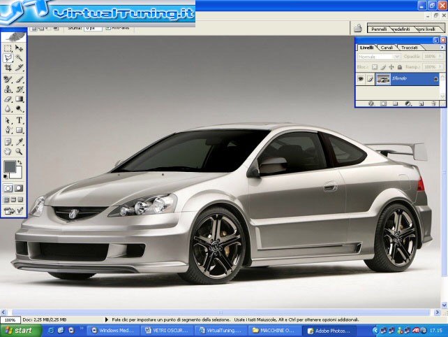This screenshot has width=448, height=337.
Task: Open the VirtualTuning taskbar button
Action: pos(221,331)
